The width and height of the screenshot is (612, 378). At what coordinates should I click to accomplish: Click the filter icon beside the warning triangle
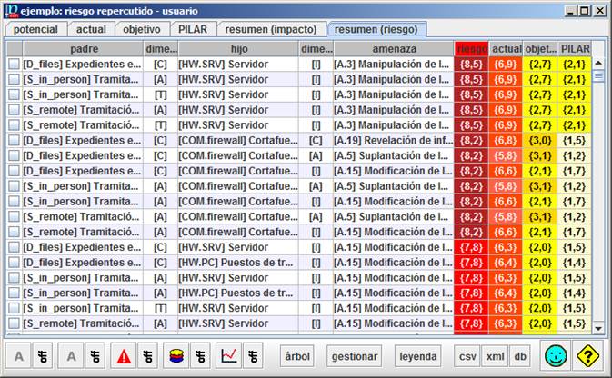147,356
